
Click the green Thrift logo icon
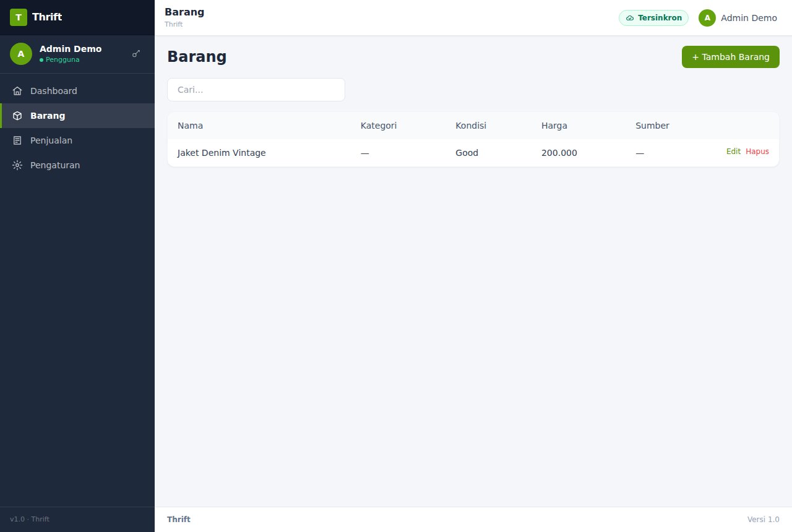click(x=19, y=17)
